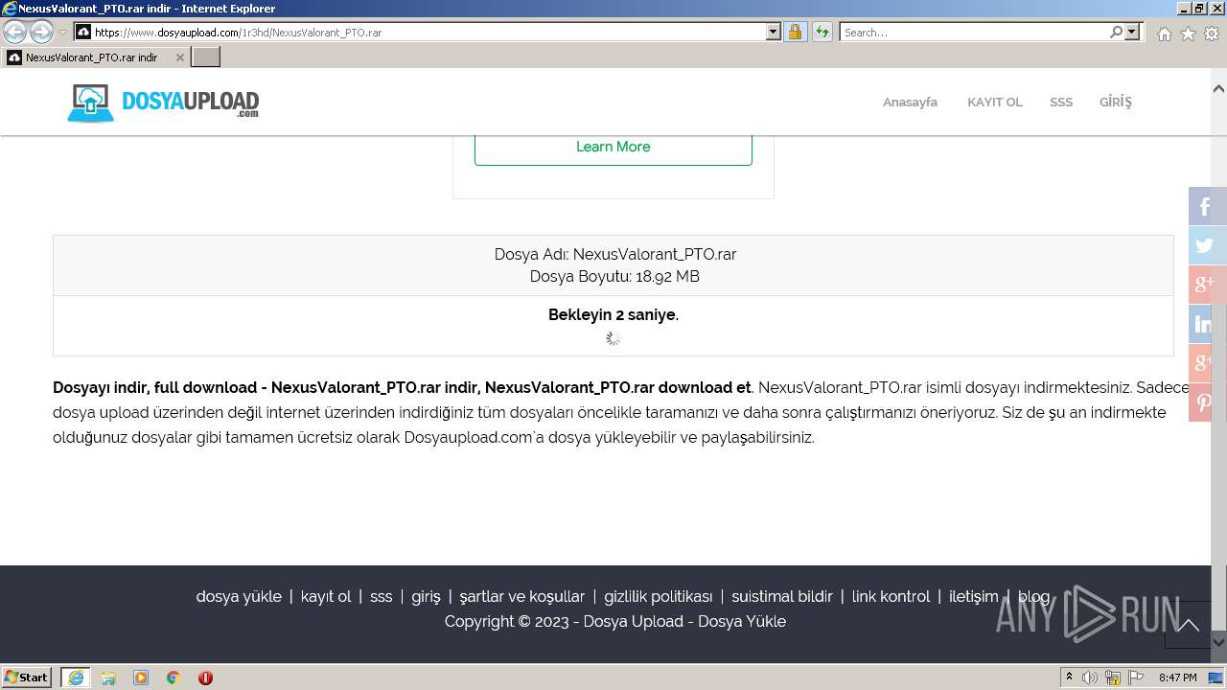Screen dimensions: 1227x690
Task: Close the NexusValorant_PTO.rar tab
Action: pyautogui.click(x=179, y=57)
